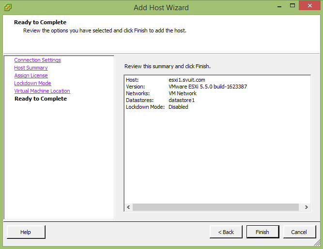Click the Version: label in summary
Image resolution: width=323 pixels, height=249 pixels.
click(x=135, y=87)
